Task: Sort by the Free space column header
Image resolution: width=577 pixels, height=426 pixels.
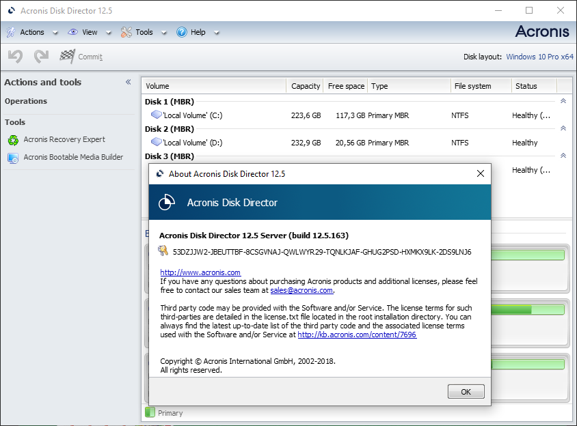Action: pyautogui.click(x=345, y=86)
